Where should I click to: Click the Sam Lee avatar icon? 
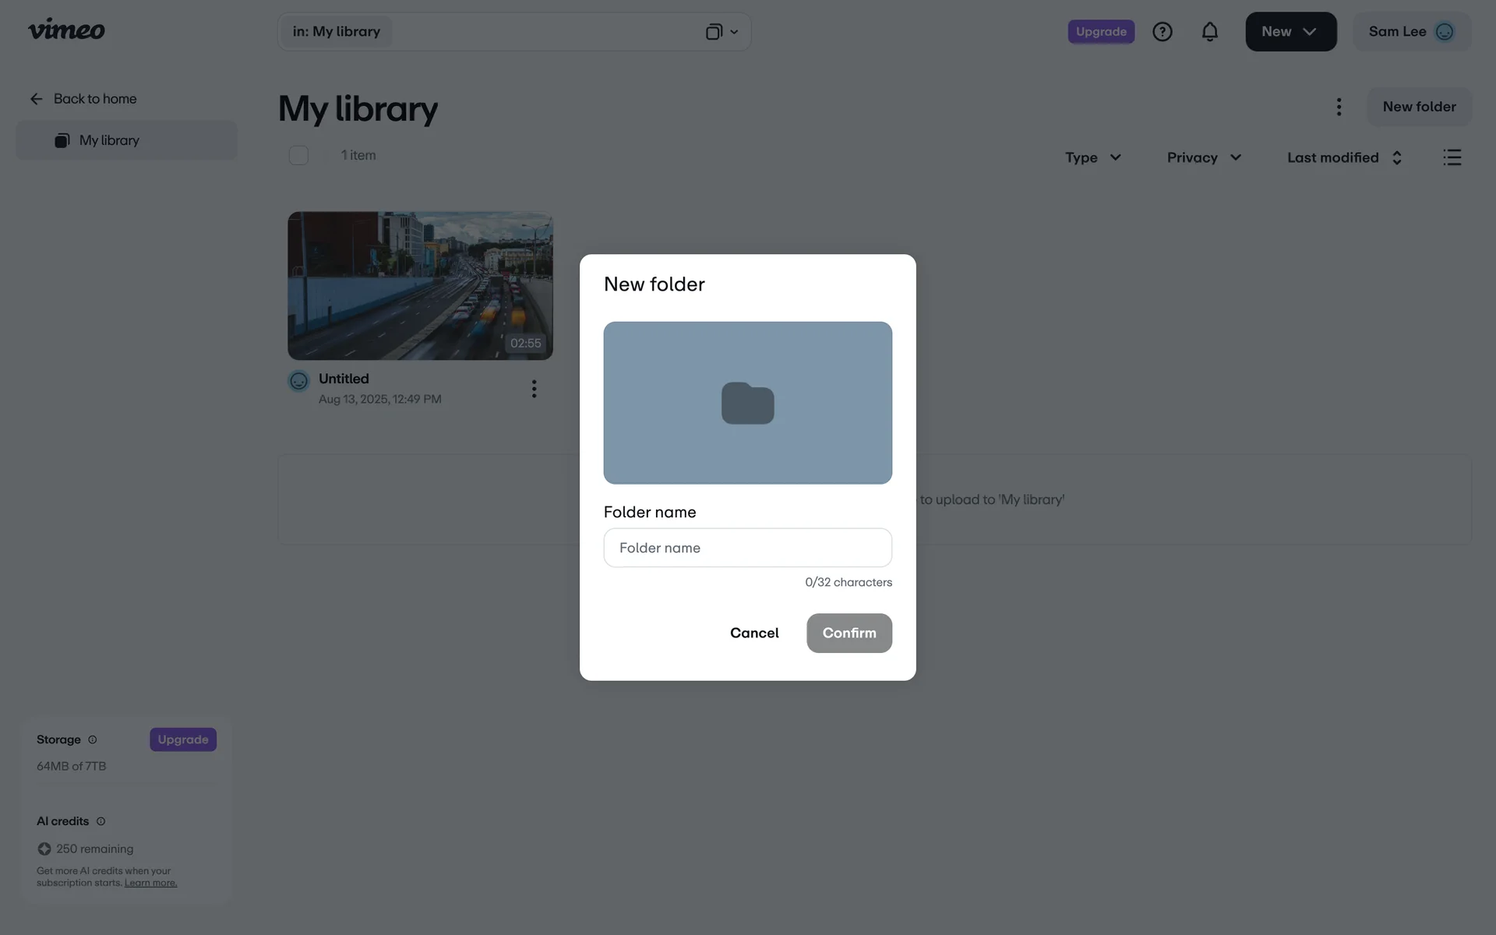tap(1444, 32)
